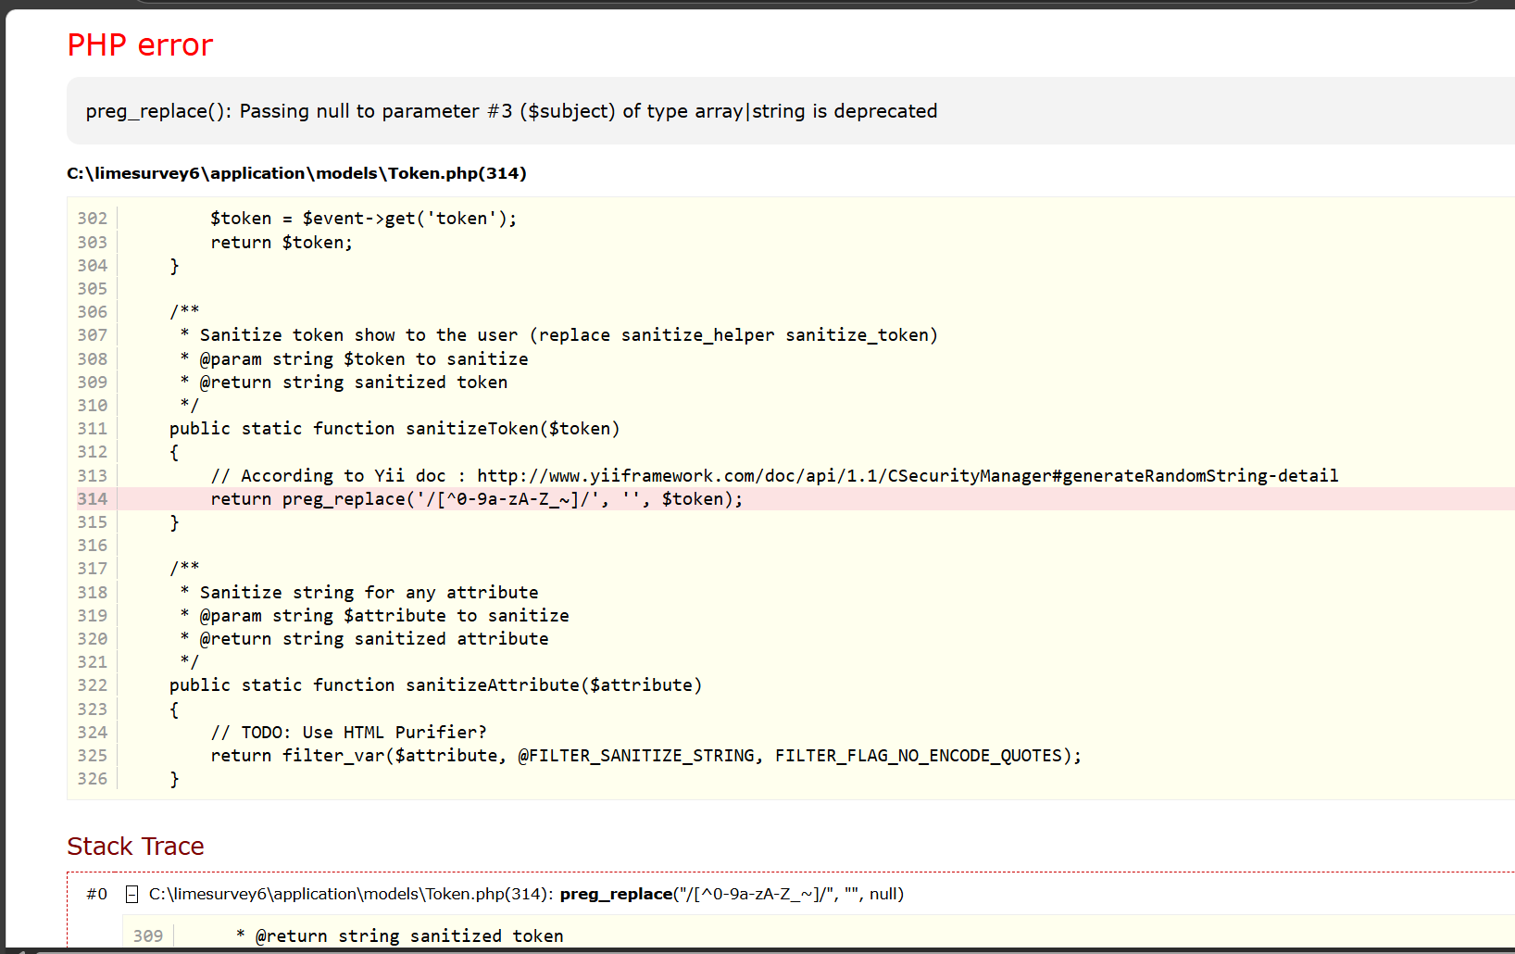Click the yiiframework.com URL in line 313
The height and width of the screenshot is (954, 1515).
click(x=907, y=476)
